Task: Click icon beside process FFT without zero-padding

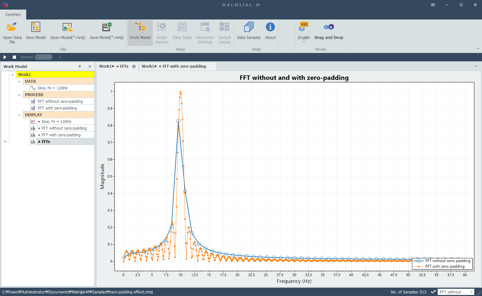Action: 33,102
